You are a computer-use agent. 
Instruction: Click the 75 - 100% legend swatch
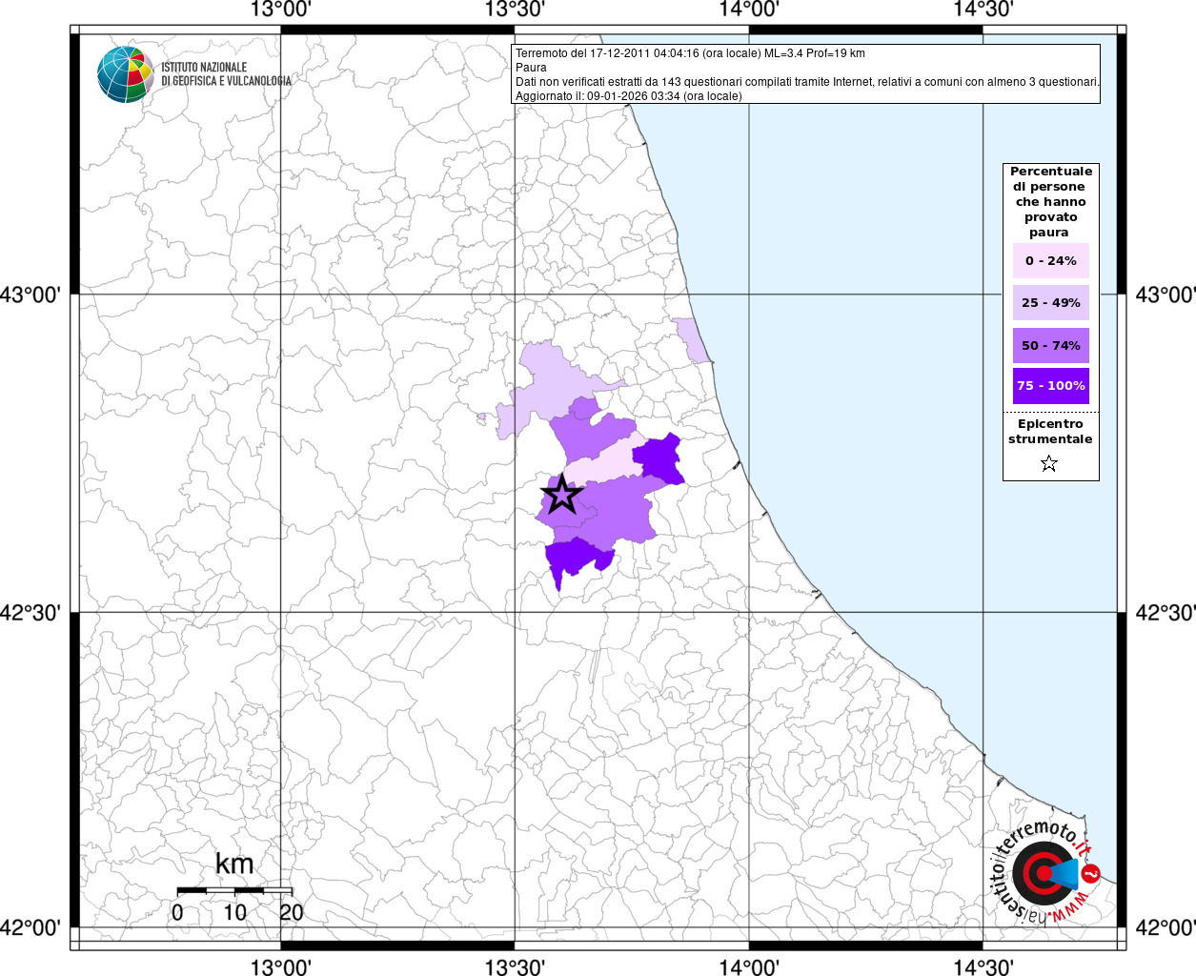(1050, 386)
